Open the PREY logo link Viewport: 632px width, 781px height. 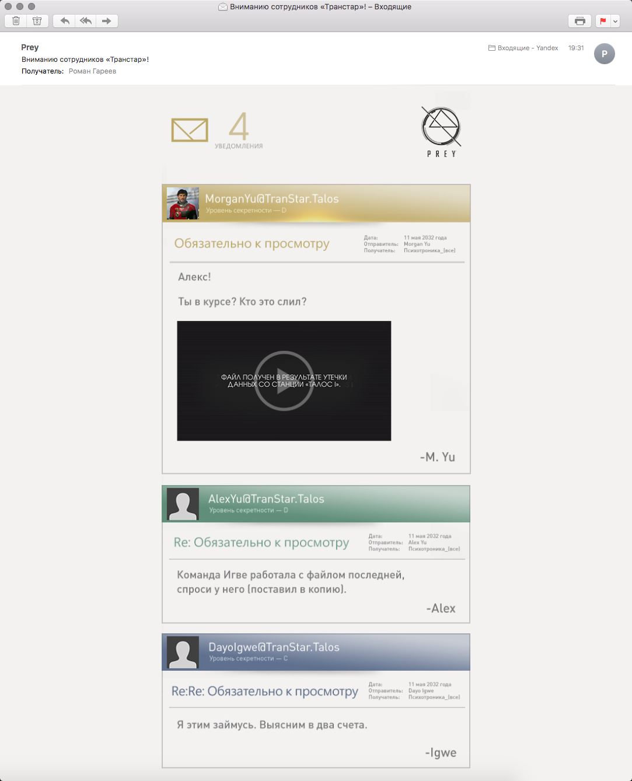(441, 132)
